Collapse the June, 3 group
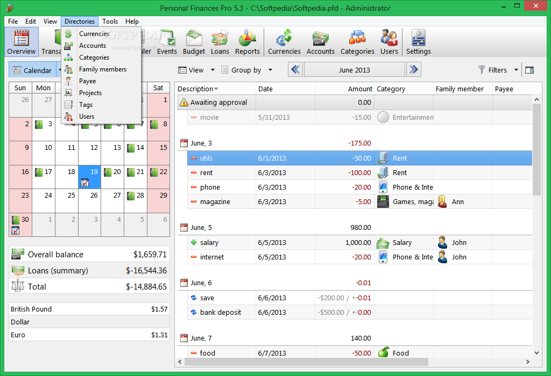Viewport: 551px width, 376px height. [x=184, y=143]
